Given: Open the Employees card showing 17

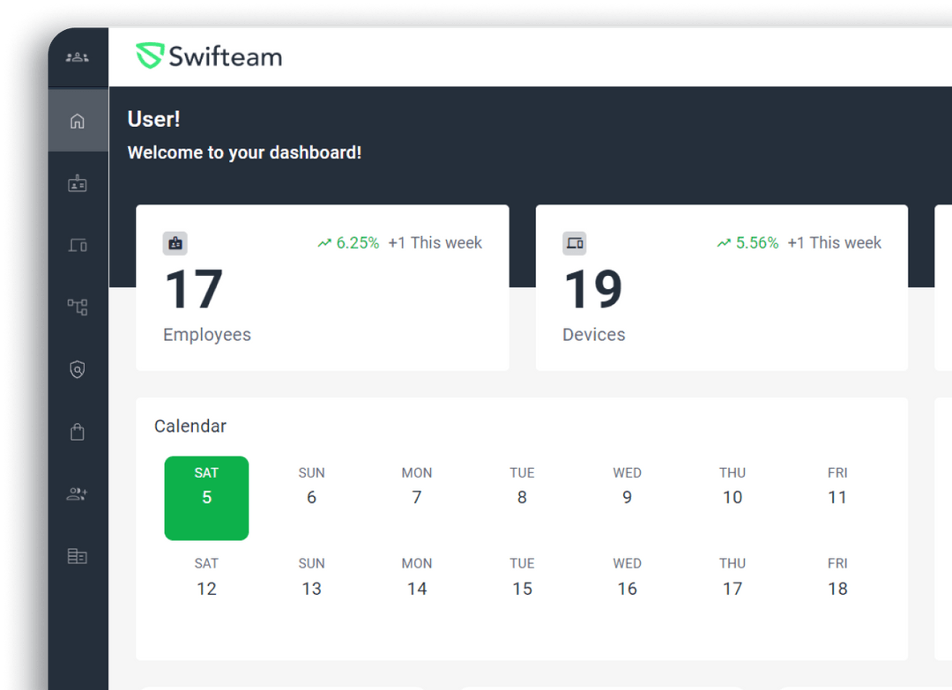Looking at the screenshot, I should pyautogui.click(x=322, y=287).
